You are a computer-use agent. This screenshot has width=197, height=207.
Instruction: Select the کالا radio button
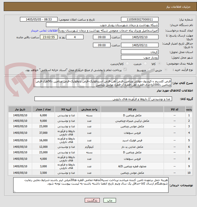tap(159, 63)
